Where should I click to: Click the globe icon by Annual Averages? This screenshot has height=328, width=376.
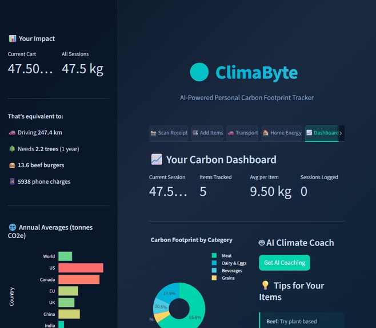click(x=13, y=227)
